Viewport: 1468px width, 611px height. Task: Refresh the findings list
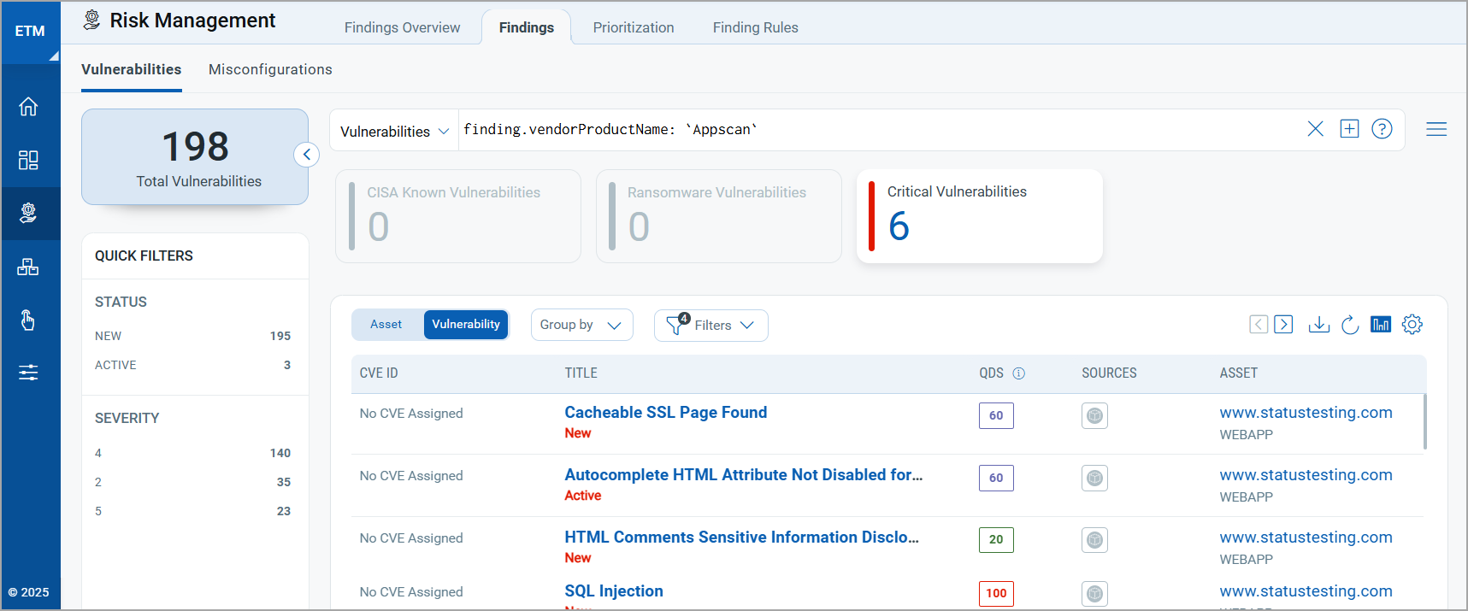[x=1350, y=325]
